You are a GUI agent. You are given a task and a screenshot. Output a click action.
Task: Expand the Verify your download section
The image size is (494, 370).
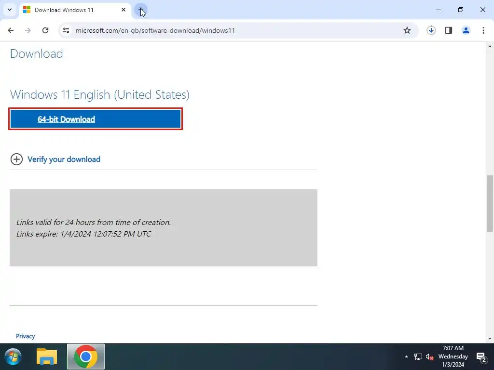click(x=64, y=159)
